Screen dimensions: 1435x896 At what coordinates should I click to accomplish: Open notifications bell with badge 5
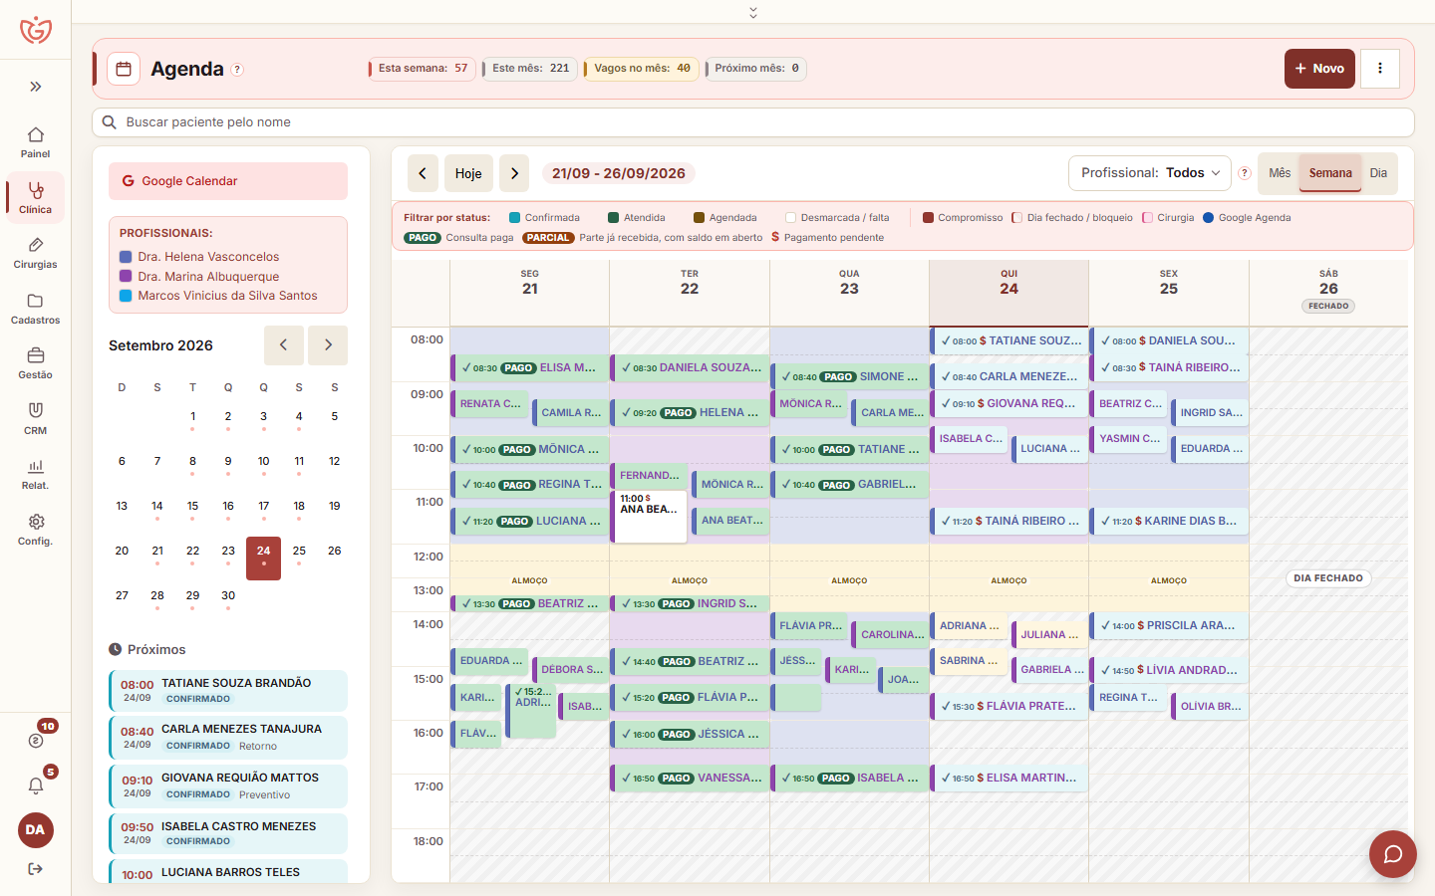[36, 785]
